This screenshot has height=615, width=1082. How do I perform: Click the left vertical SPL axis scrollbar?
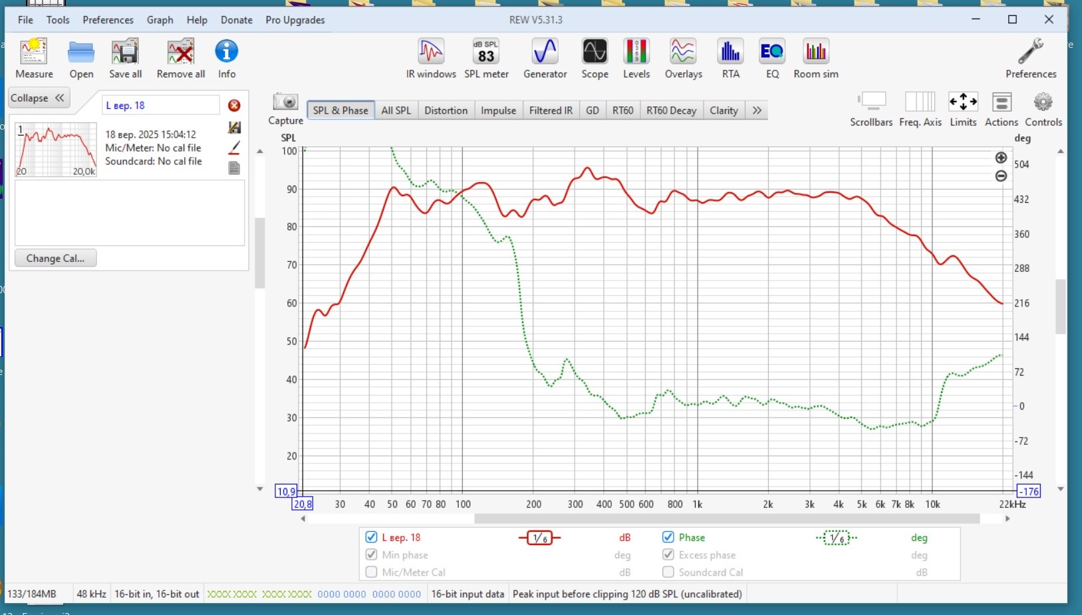pos(259,253)
